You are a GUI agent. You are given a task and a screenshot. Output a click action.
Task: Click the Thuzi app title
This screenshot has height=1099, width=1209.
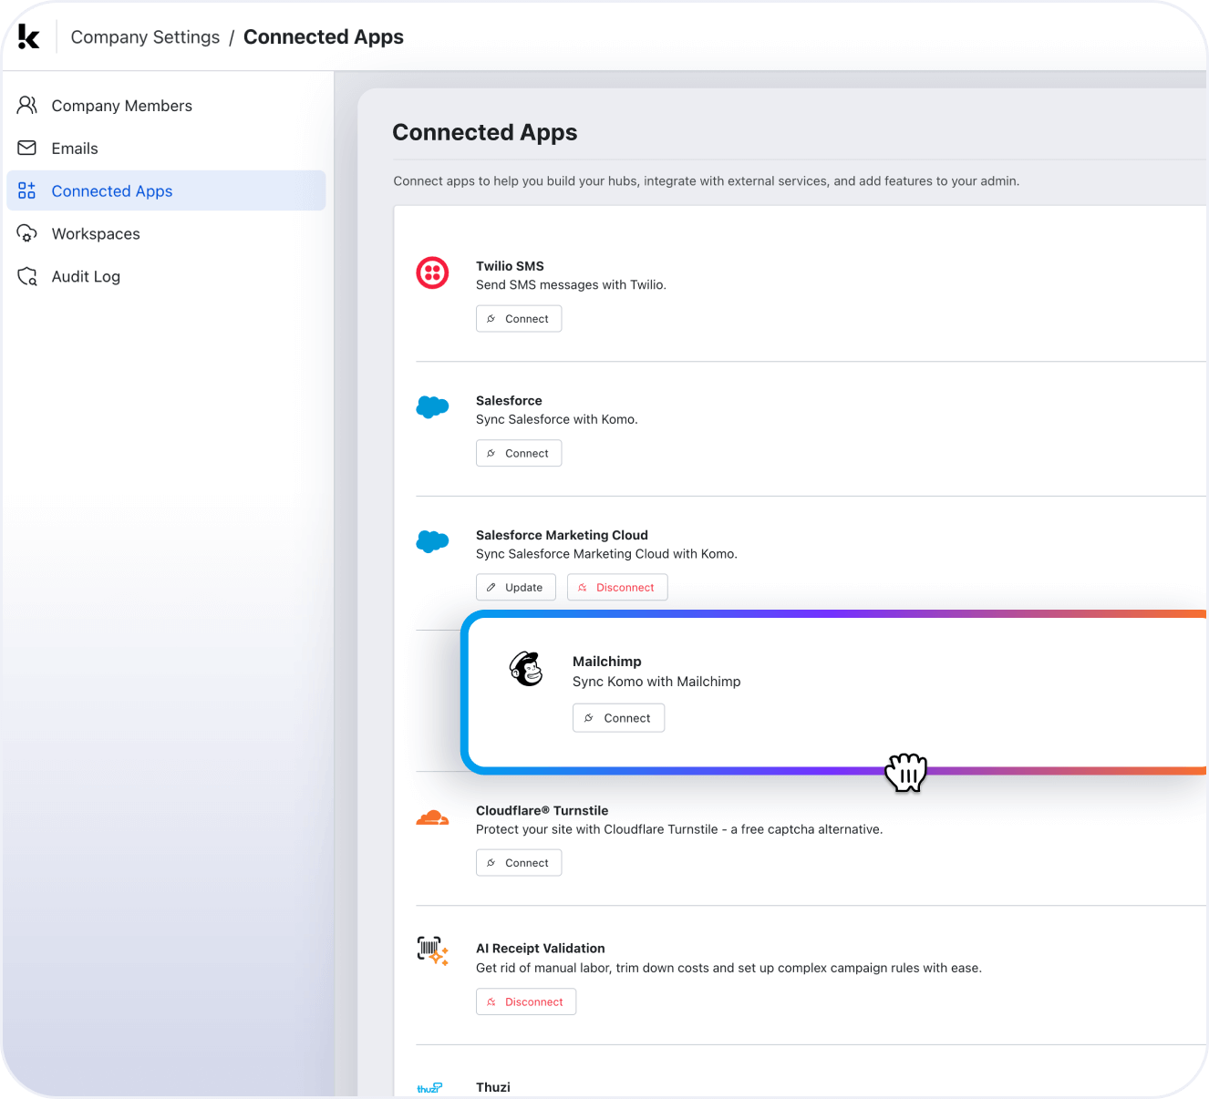(493, 1087)
